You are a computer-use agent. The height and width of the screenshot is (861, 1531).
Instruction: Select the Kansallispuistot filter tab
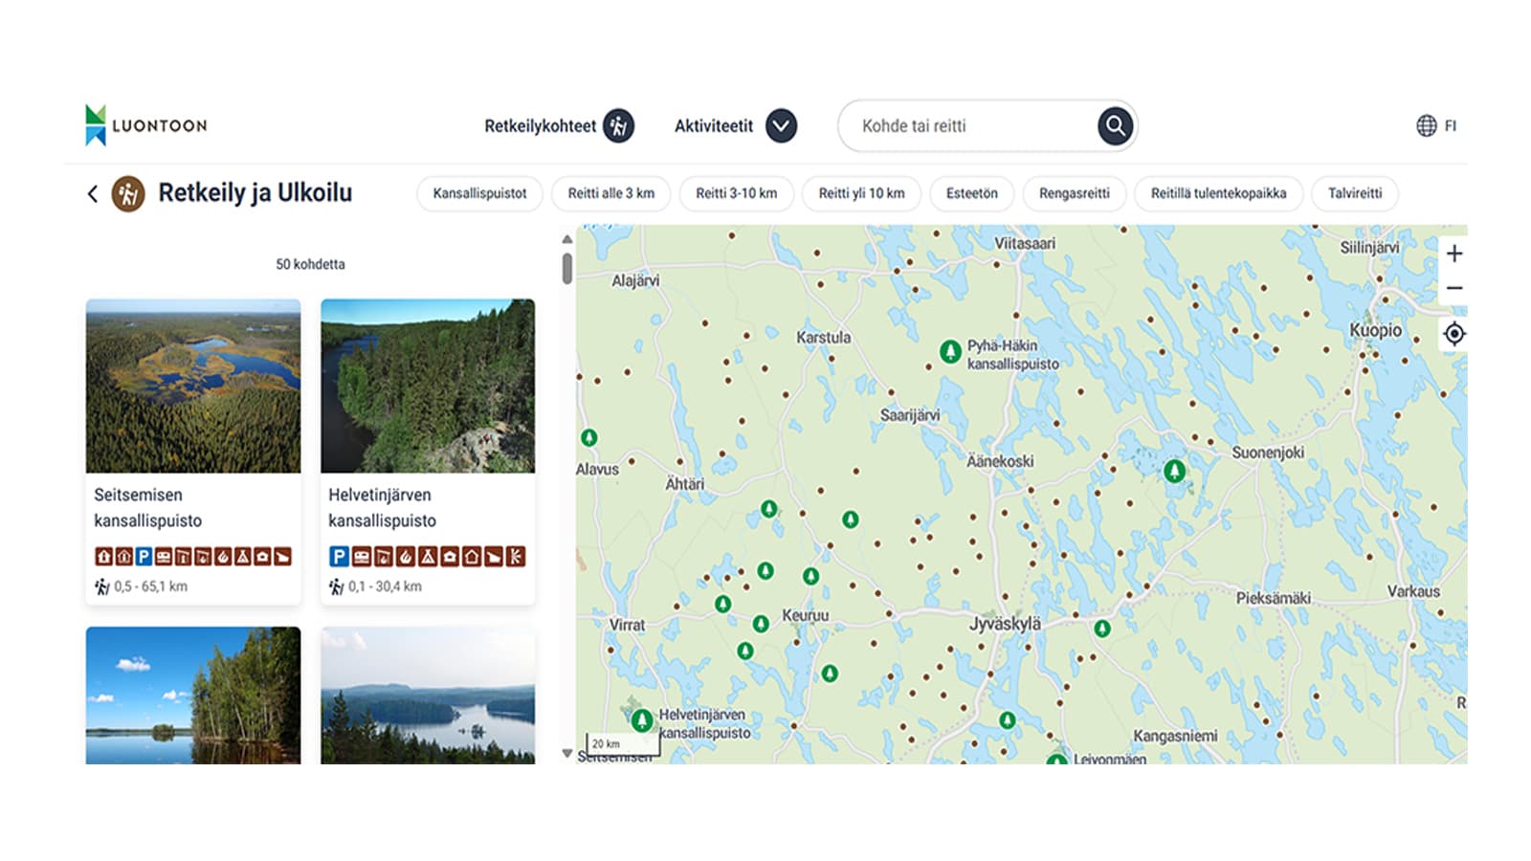(x=479, y=194)
